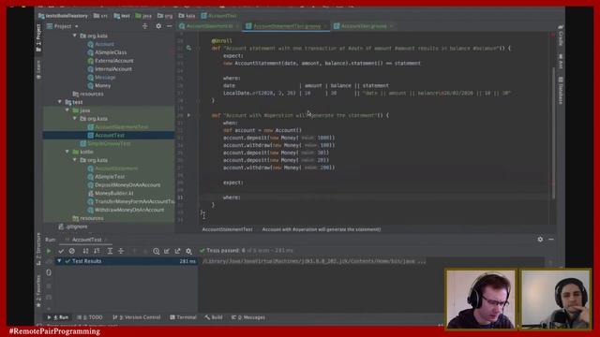Import tests from file icon

(x=167, y=251)
